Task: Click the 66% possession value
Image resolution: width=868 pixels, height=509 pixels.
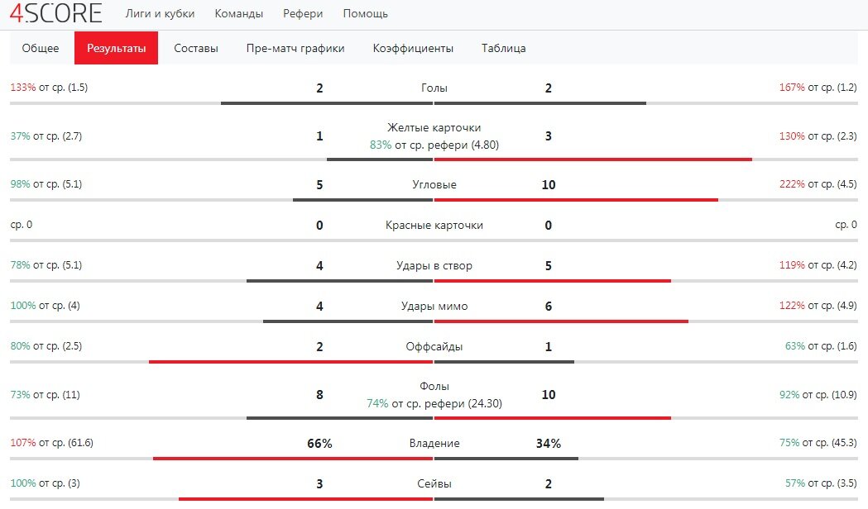Action: tap(319, 444)
